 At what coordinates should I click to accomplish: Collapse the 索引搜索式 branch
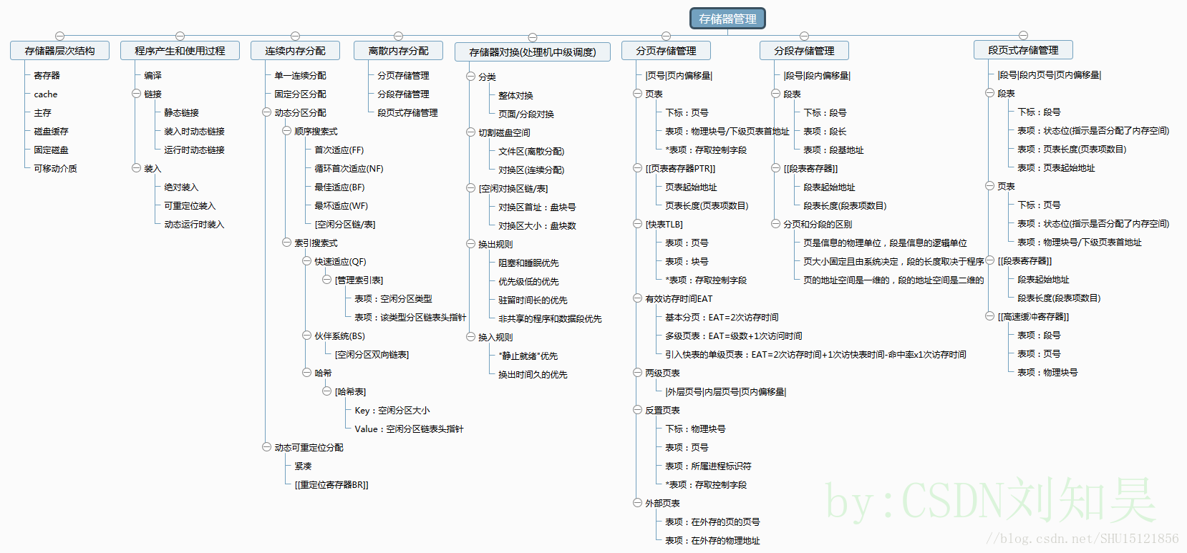(286, 243)
